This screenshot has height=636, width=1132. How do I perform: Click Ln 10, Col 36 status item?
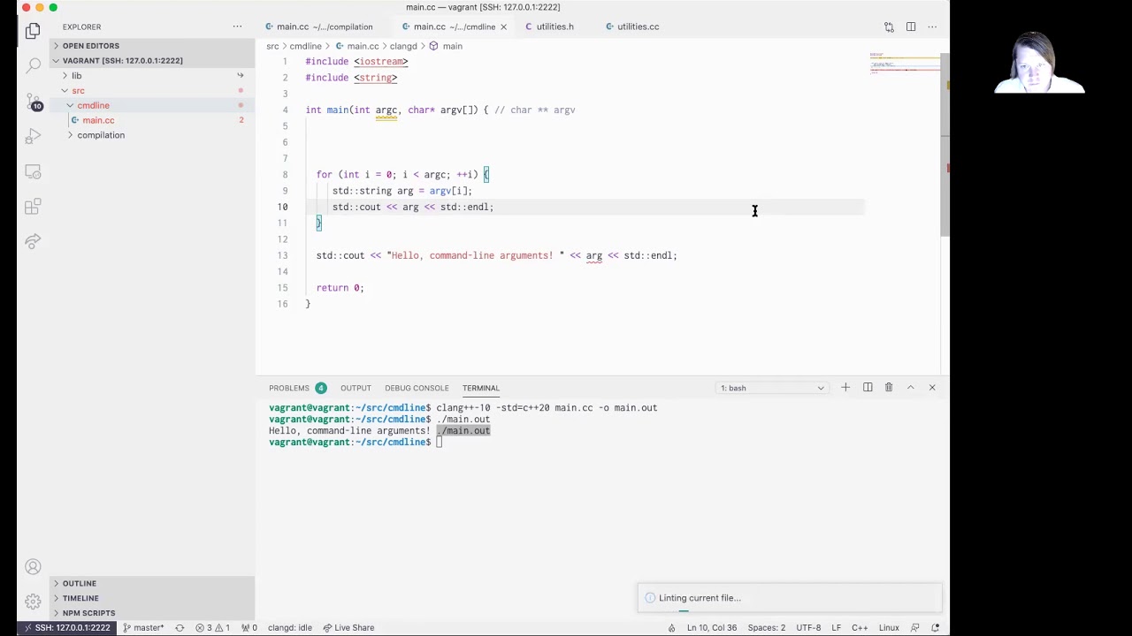tap(711, 628)
